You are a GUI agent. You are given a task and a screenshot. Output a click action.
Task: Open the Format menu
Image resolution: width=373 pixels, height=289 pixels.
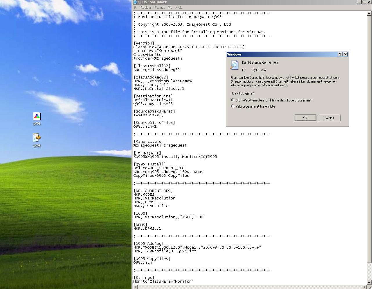(160, 8)
